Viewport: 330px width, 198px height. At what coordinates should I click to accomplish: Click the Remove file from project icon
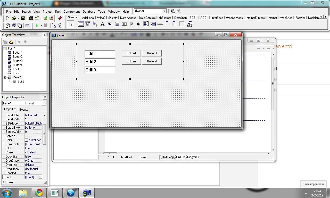[51, 18]
